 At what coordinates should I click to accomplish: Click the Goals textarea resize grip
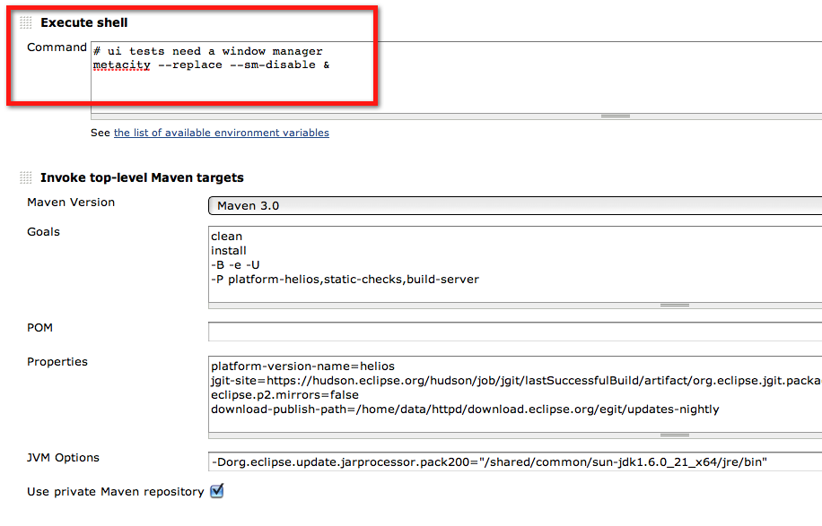click(x=675, y=306)
